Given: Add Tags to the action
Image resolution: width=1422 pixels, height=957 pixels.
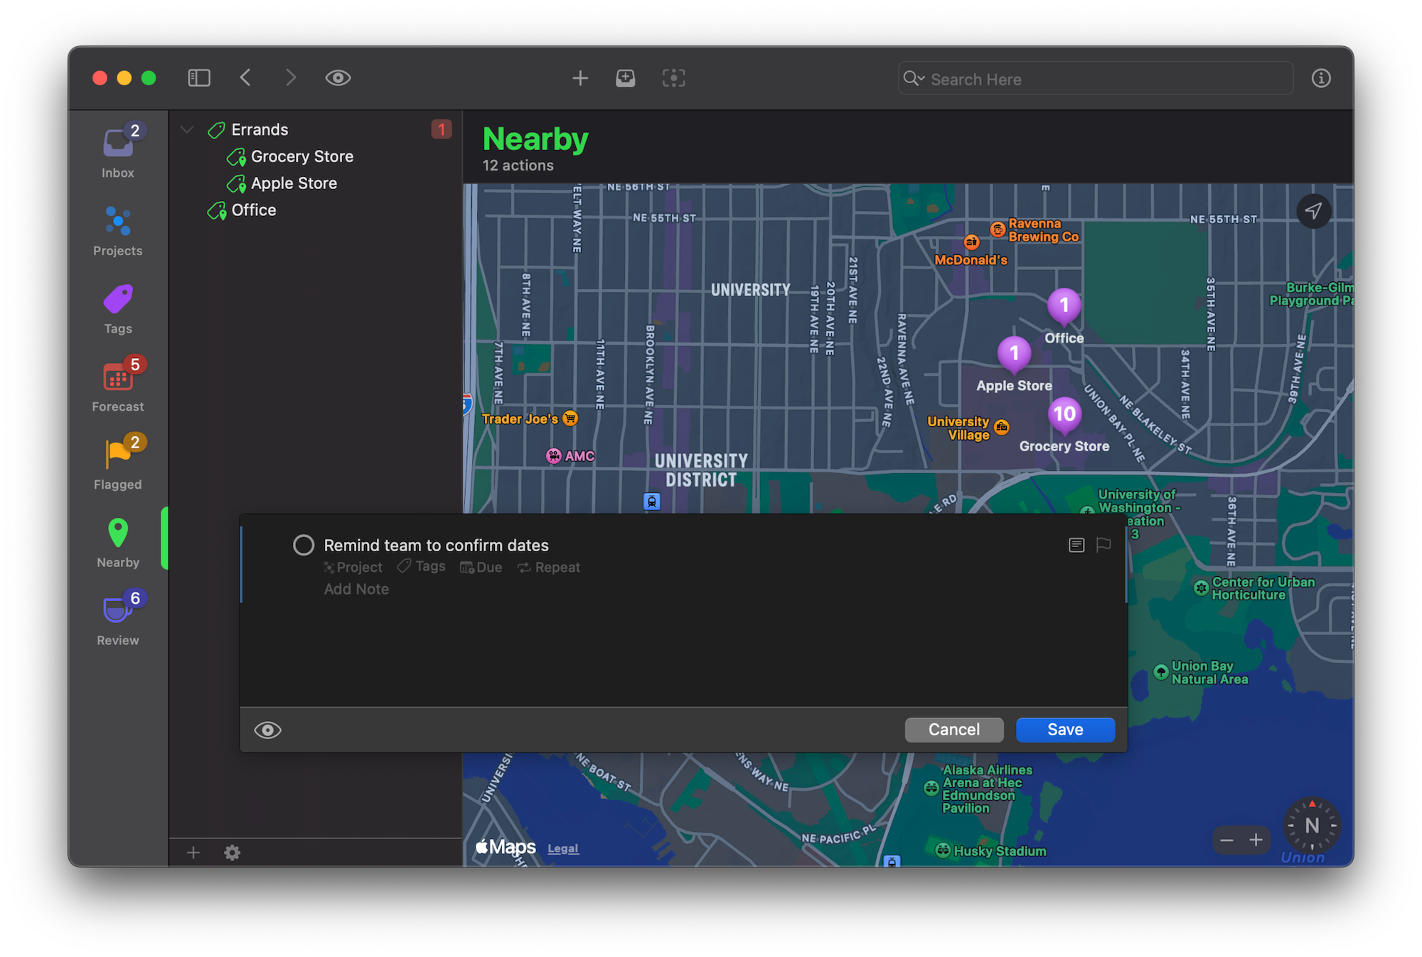Looking at the screenshot, I should click(422, 566).
